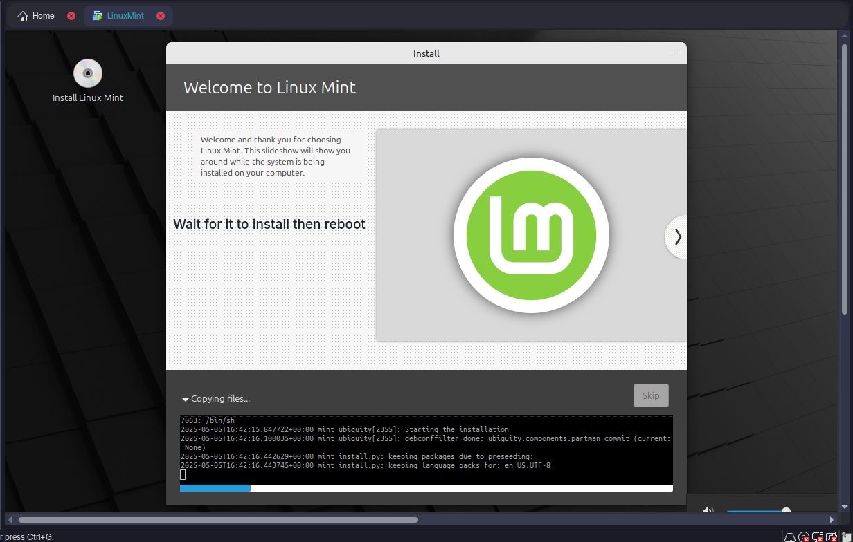853x542 pixels.
Task: Click the hard disk status icon
Action: click(x=790, y=536)
